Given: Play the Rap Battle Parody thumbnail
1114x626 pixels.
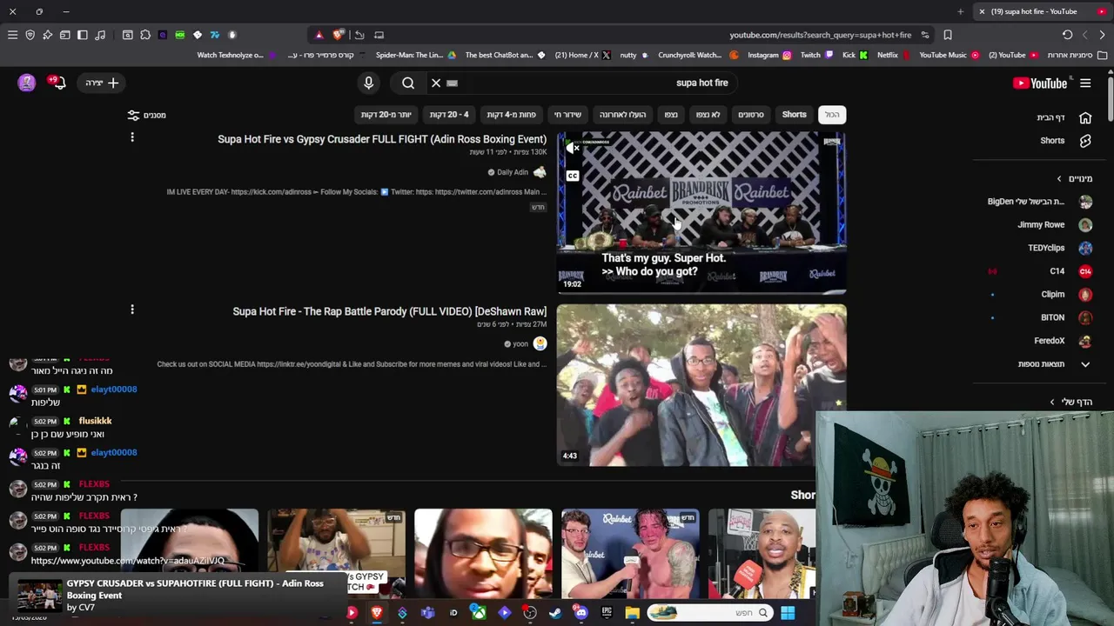Looking at the screenshot, I should point(701,385).
